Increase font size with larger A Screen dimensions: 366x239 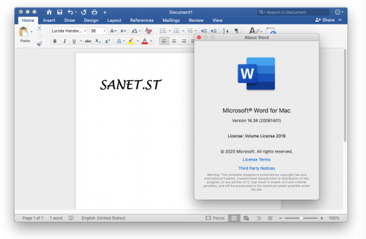click(x=113, y=31)
